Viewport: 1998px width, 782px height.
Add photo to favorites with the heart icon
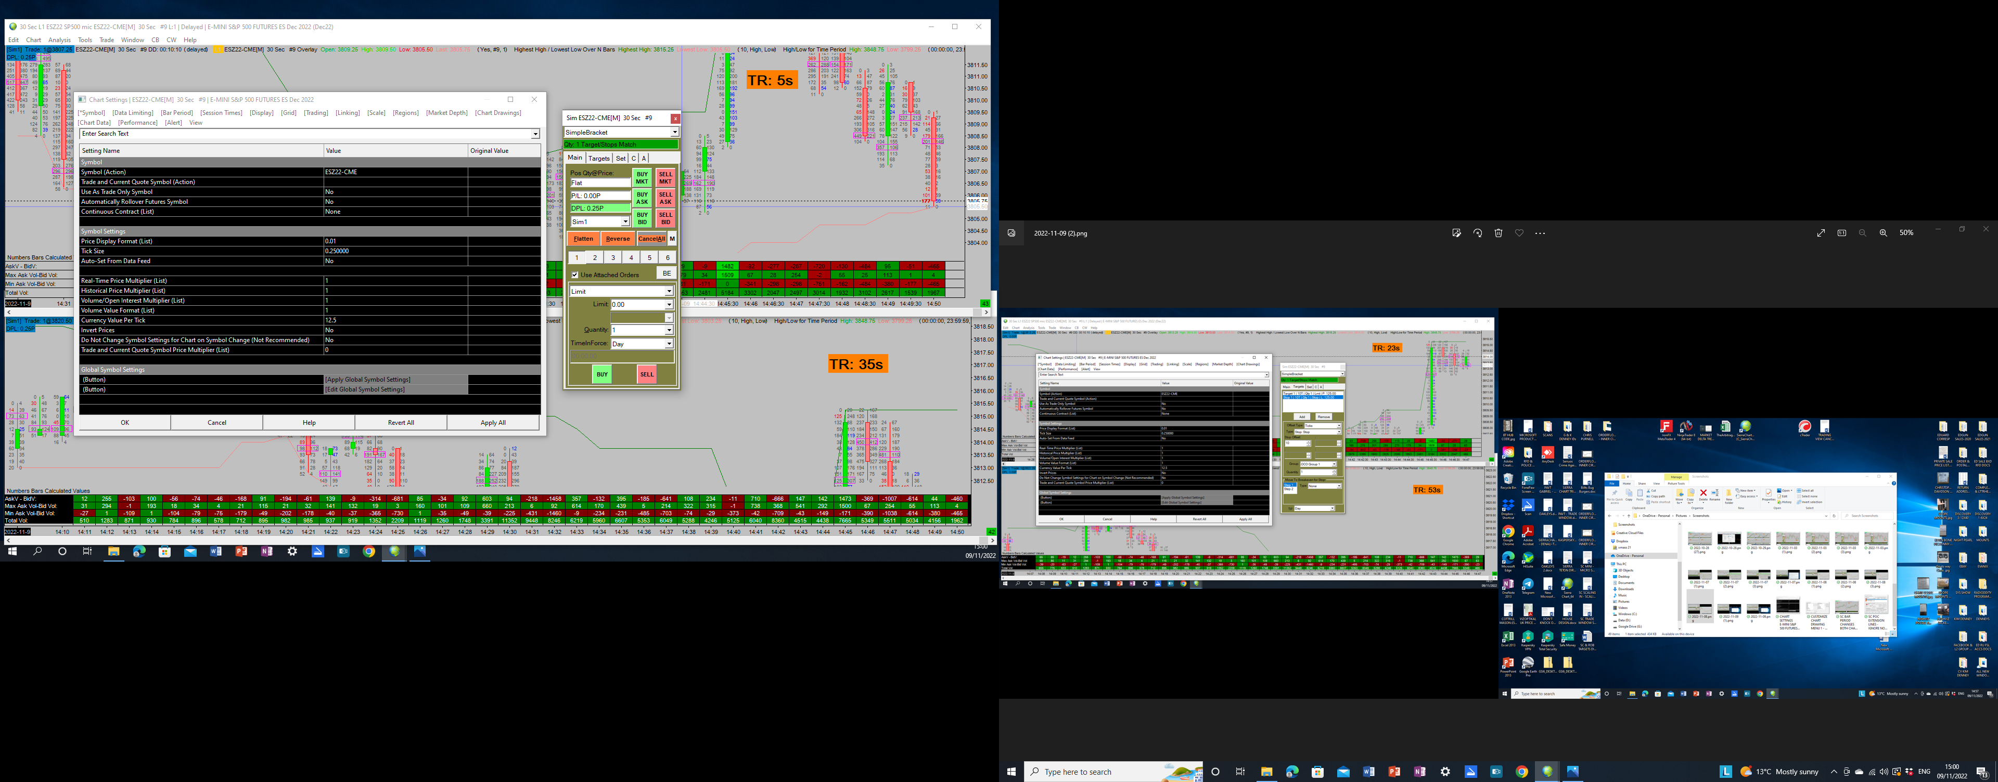pos(1519,233)
